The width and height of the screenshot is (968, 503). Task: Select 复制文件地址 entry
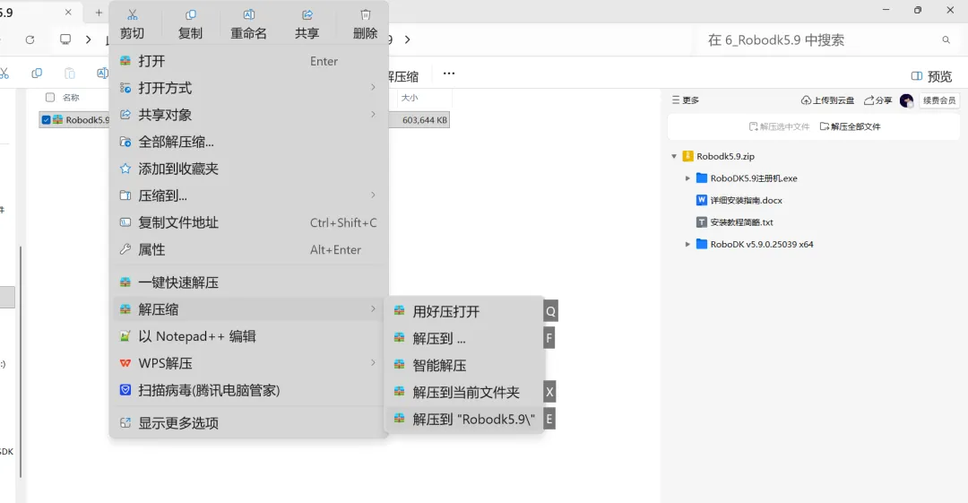pyautogui.click(x=249, y=223)
